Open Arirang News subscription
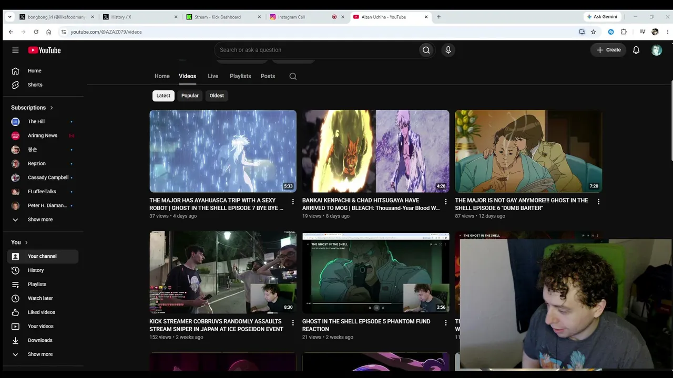673x378 pixels. pos(43,135)
